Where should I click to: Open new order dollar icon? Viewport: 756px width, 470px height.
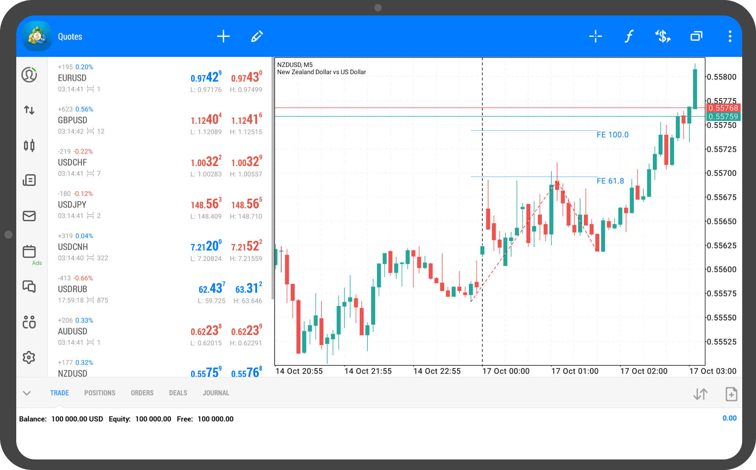pos(663,37)
